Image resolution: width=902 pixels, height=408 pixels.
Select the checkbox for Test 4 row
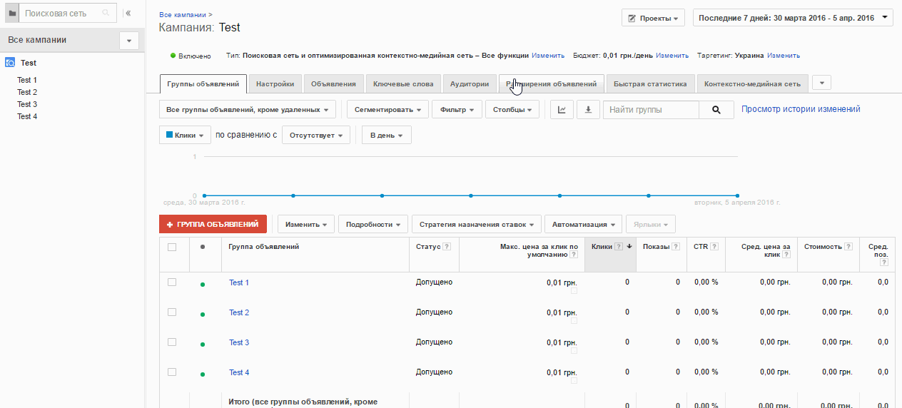click(x=172, y=372)
